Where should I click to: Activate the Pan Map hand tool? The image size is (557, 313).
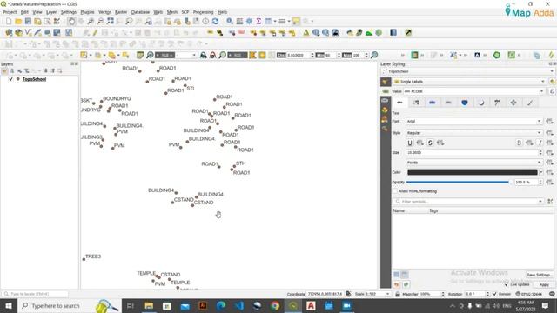pos(71,22)
